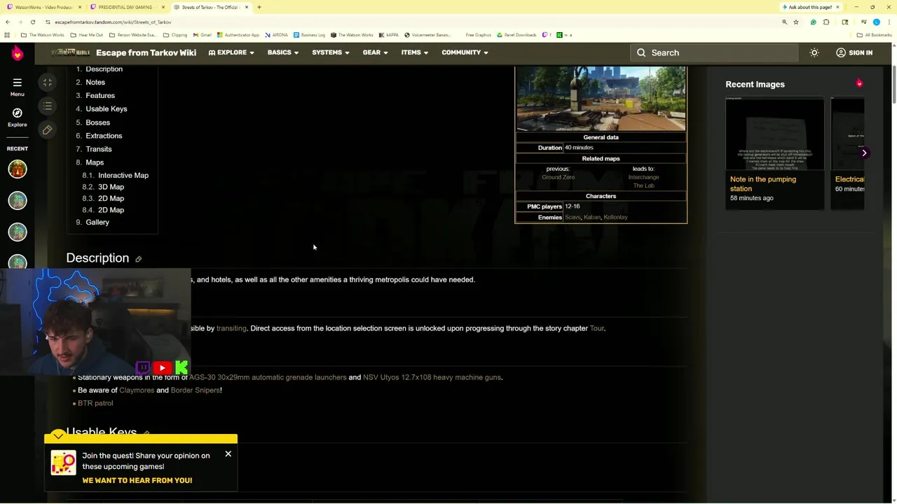Dismiss the Ask about this page chip
Image resolution: width=897 pixels, height=504 pixels.
pos(837,7)
